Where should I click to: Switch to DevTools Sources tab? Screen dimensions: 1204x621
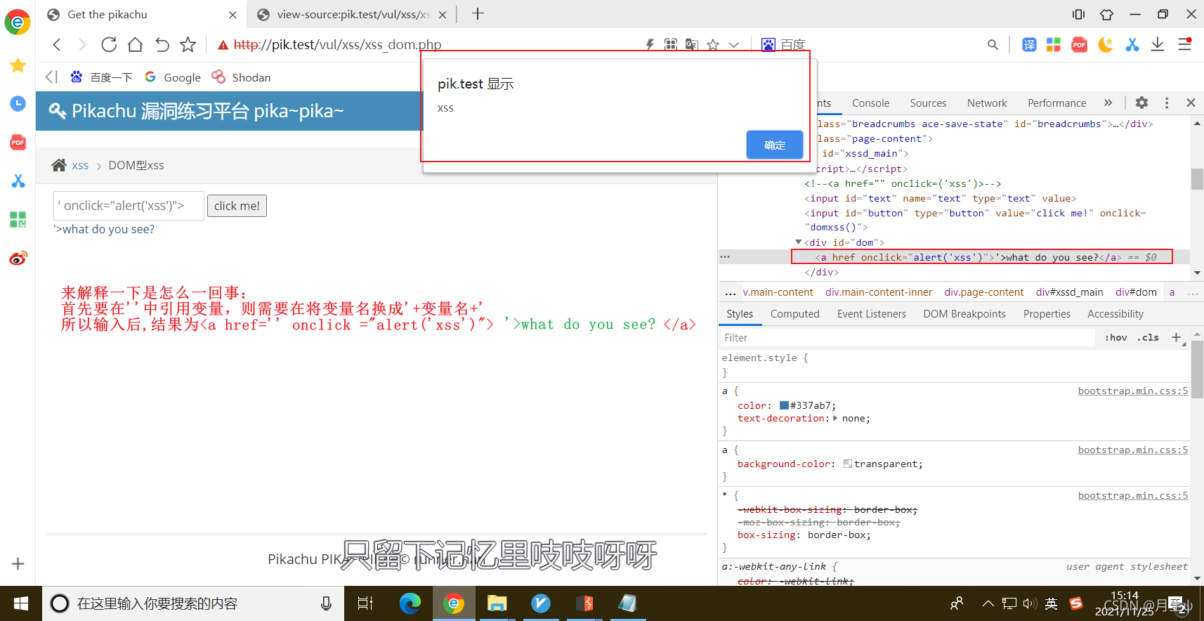click(x=928, y=103)
